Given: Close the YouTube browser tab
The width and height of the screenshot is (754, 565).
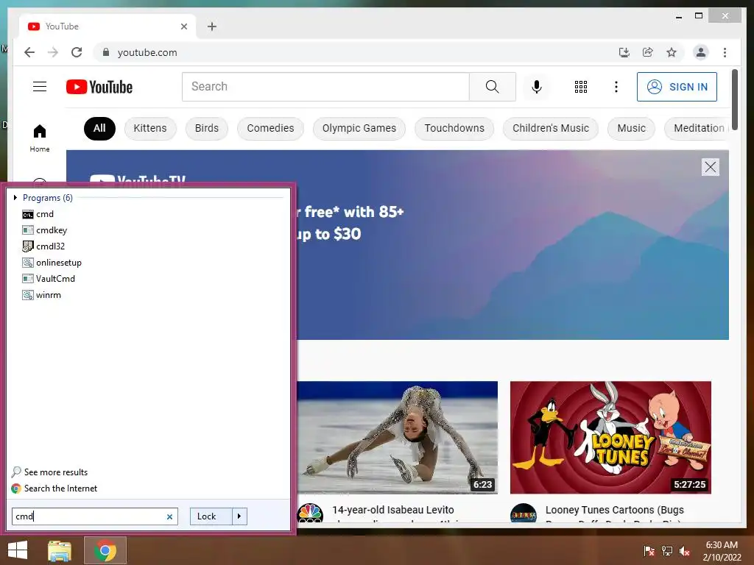Looking at the screenshot, I should pos(183,26).
